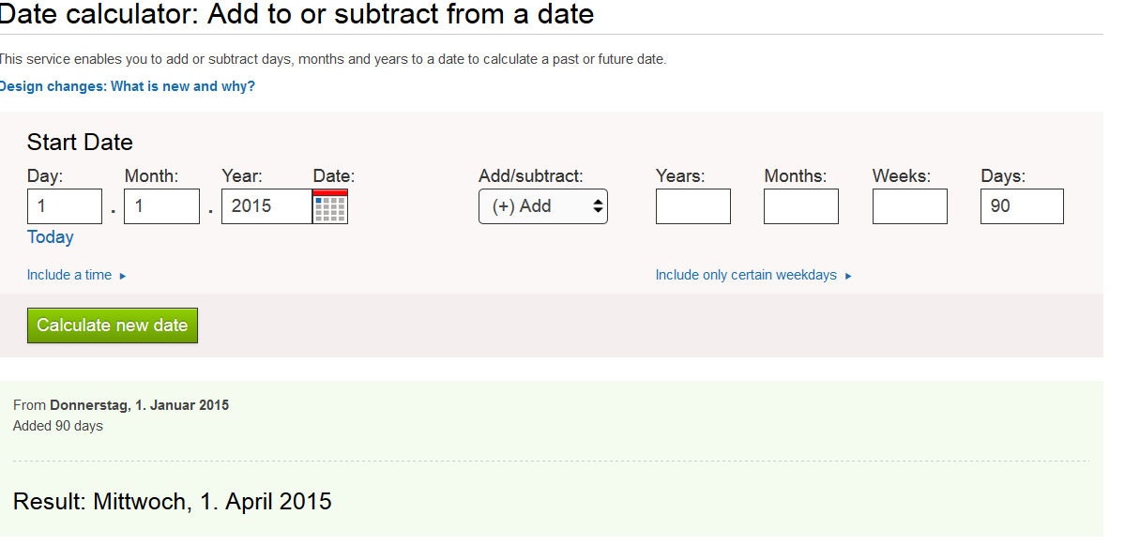The width and height of the screenshot is (1125, 545).
Task: Click into the Month input field
Action: pyautogui.click(x=161, y=206)
